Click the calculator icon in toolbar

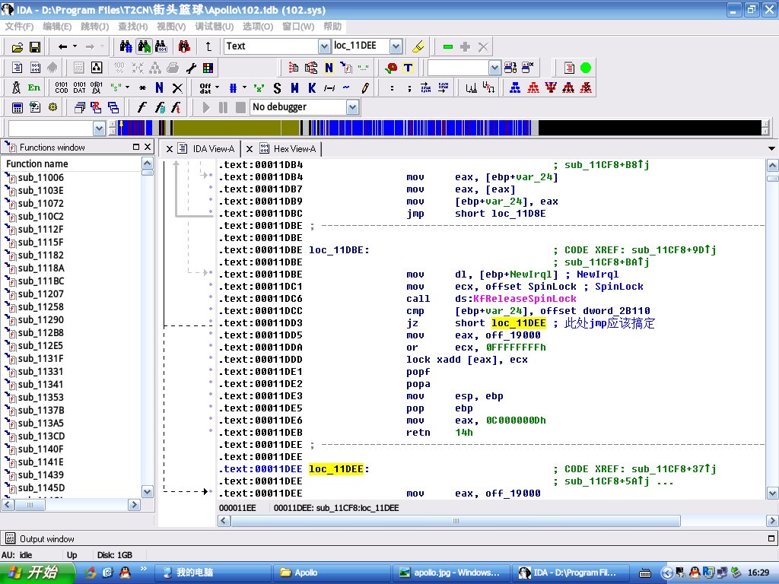click(17, 107)
